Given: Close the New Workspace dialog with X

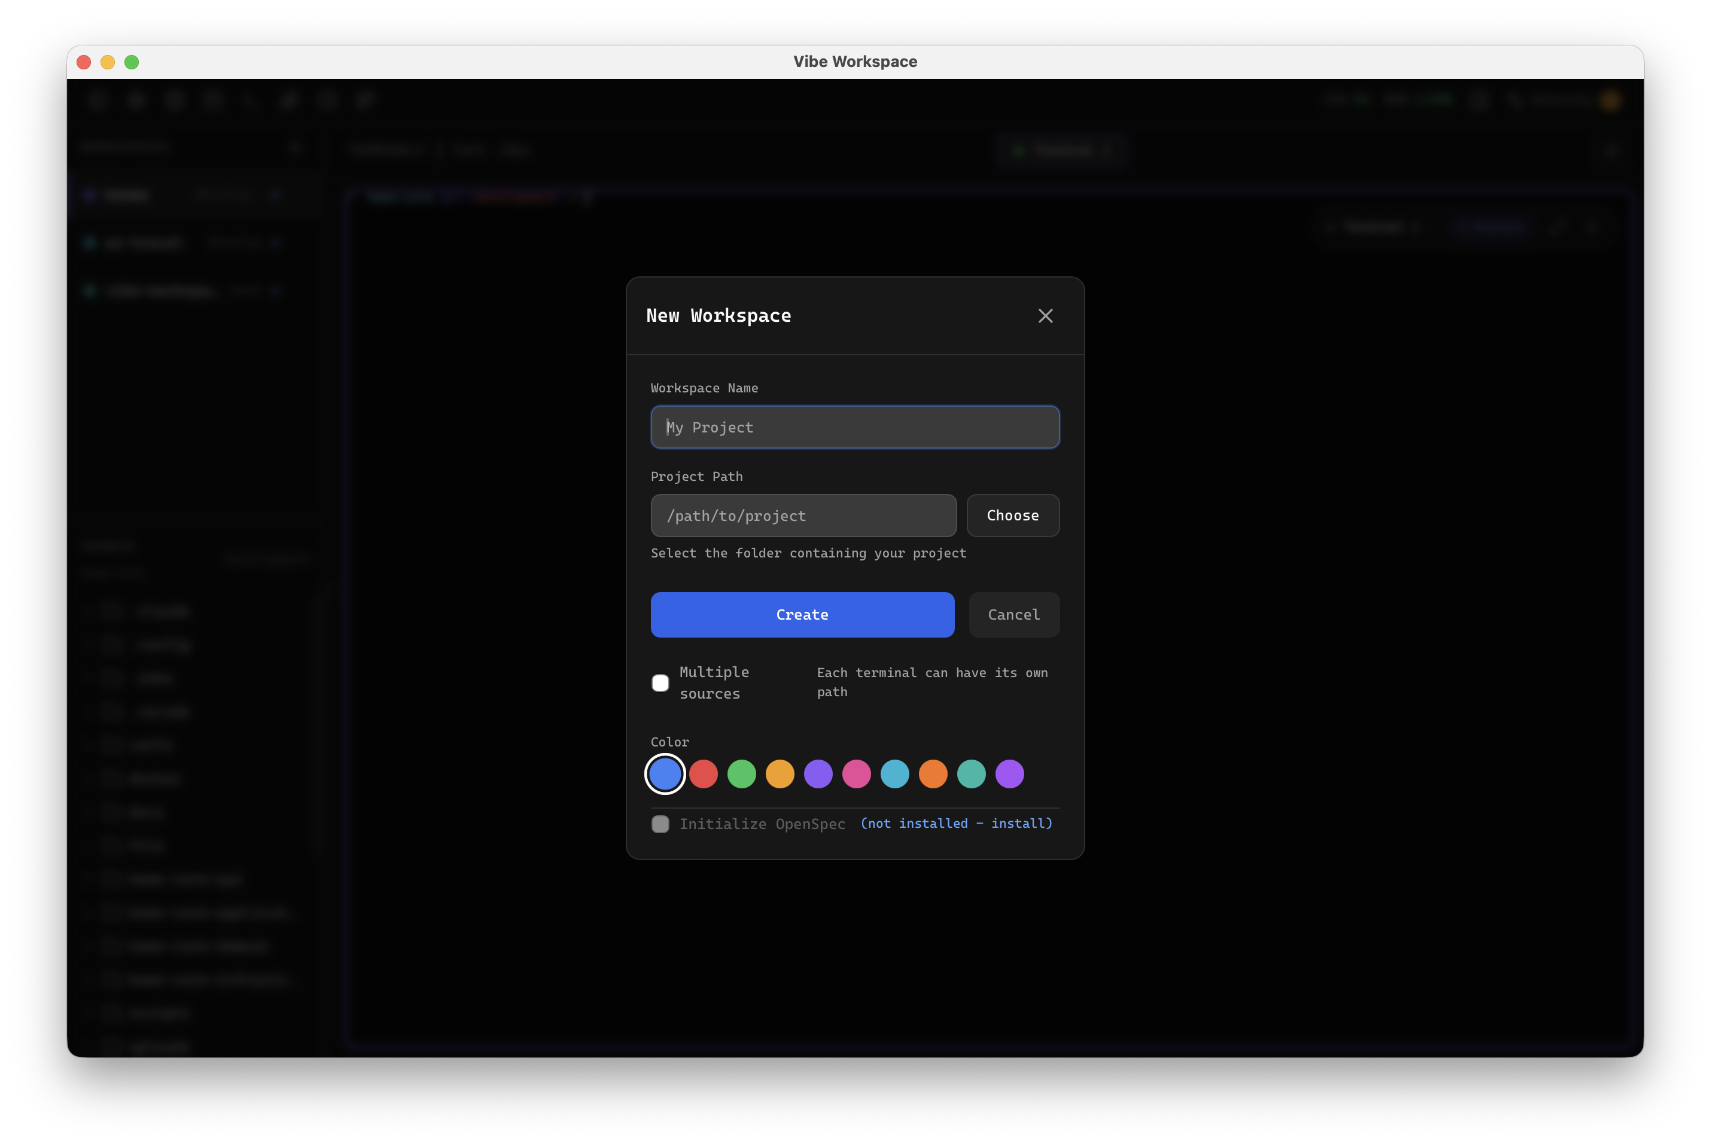Looking at the screenshot, I should (x=1045, y=316).
